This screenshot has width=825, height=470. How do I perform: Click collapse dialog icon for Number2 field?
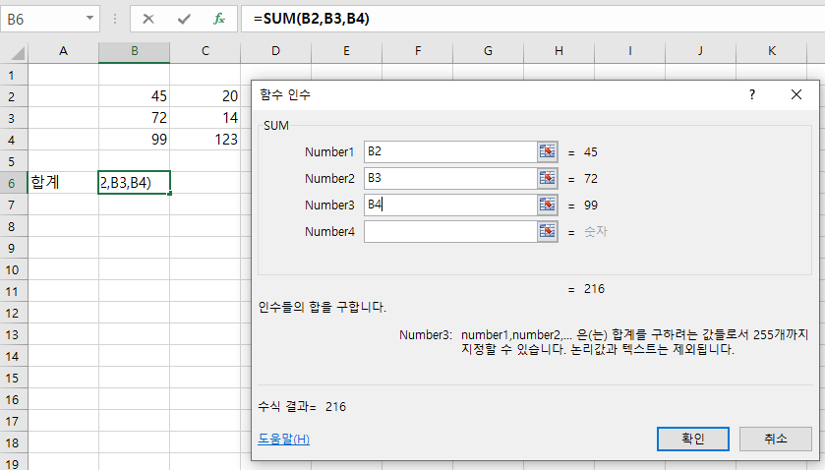(x=547, y=178)
